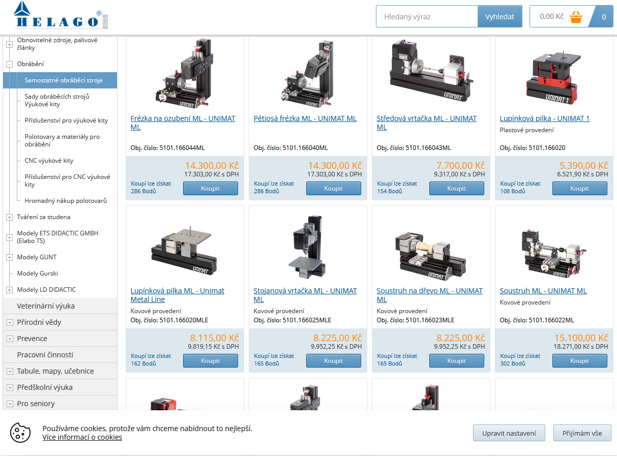Open Příslušenství pro výukové kity
This screenshot has height=456, width=617.
coord(66,120)
